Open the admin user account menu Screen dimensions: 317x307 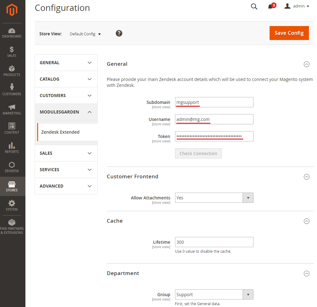[x=297, y=6]
